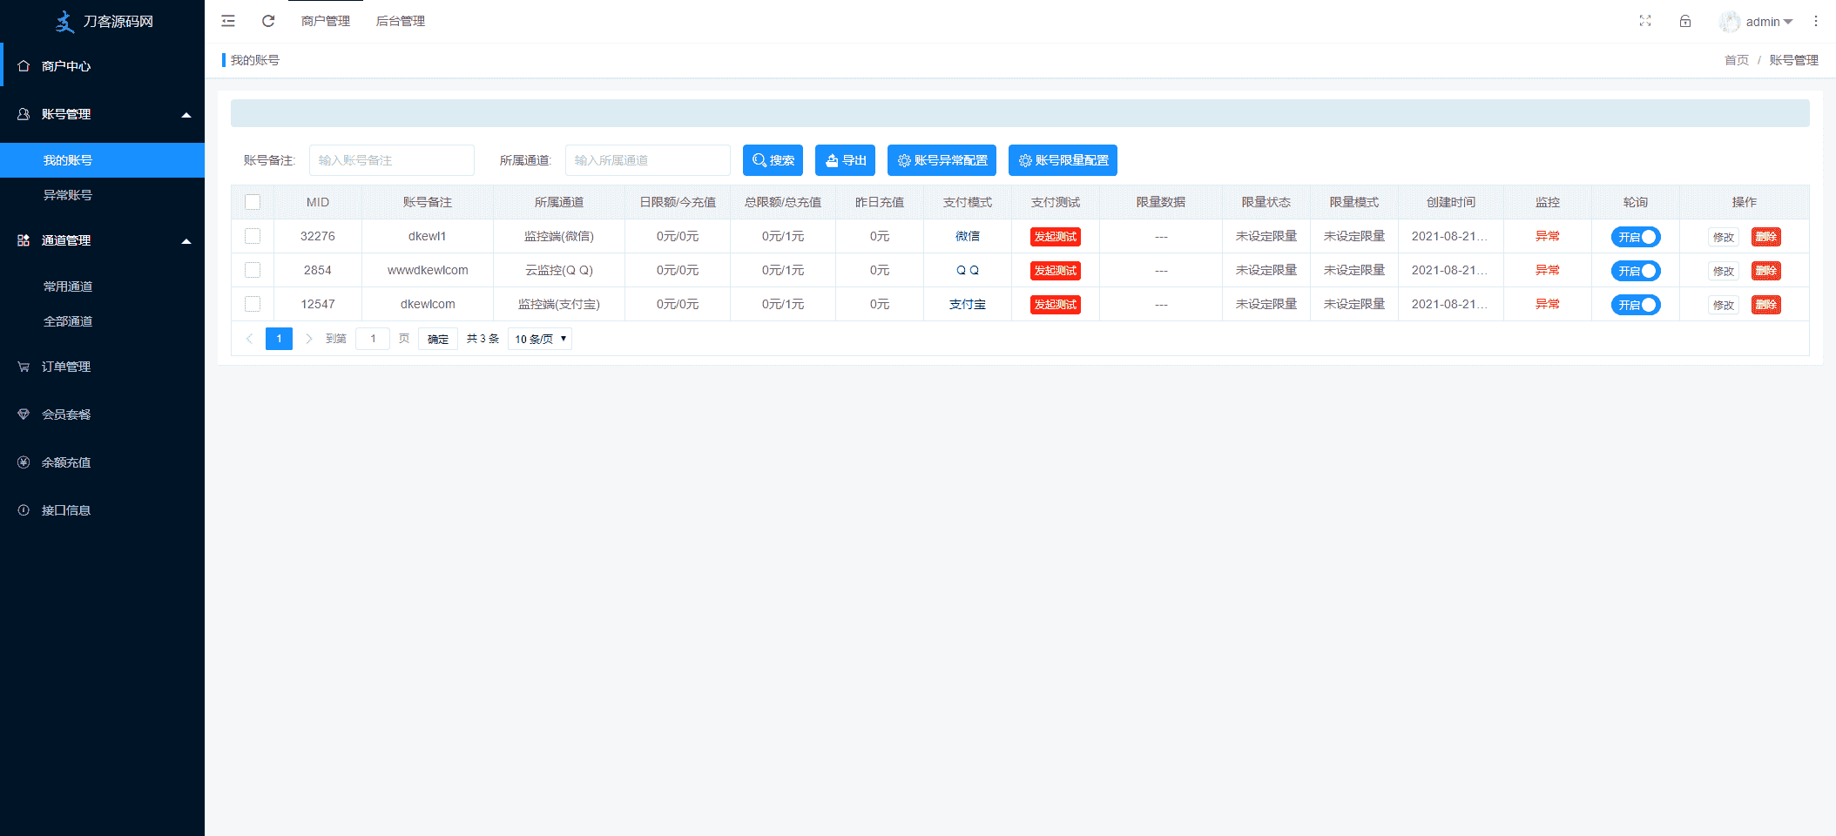The width and height of the screenshot is (1836, 836).
Task: Select the checkbox for row MID 2854
Action: 253,270
